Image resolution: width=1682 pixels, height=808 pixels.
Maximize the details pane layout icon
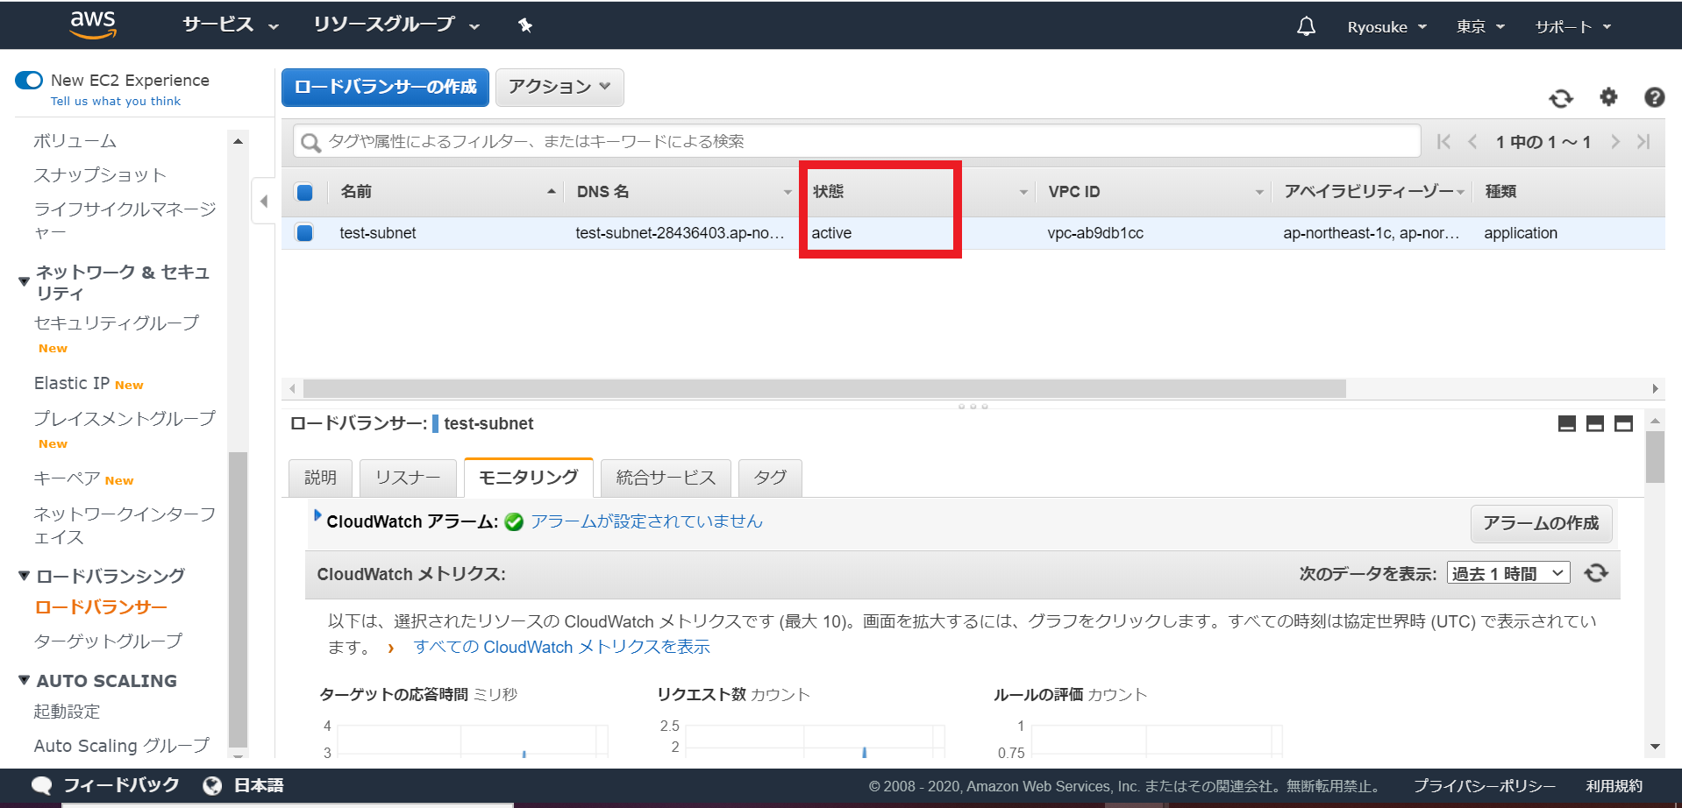(x=1623, y=424)
